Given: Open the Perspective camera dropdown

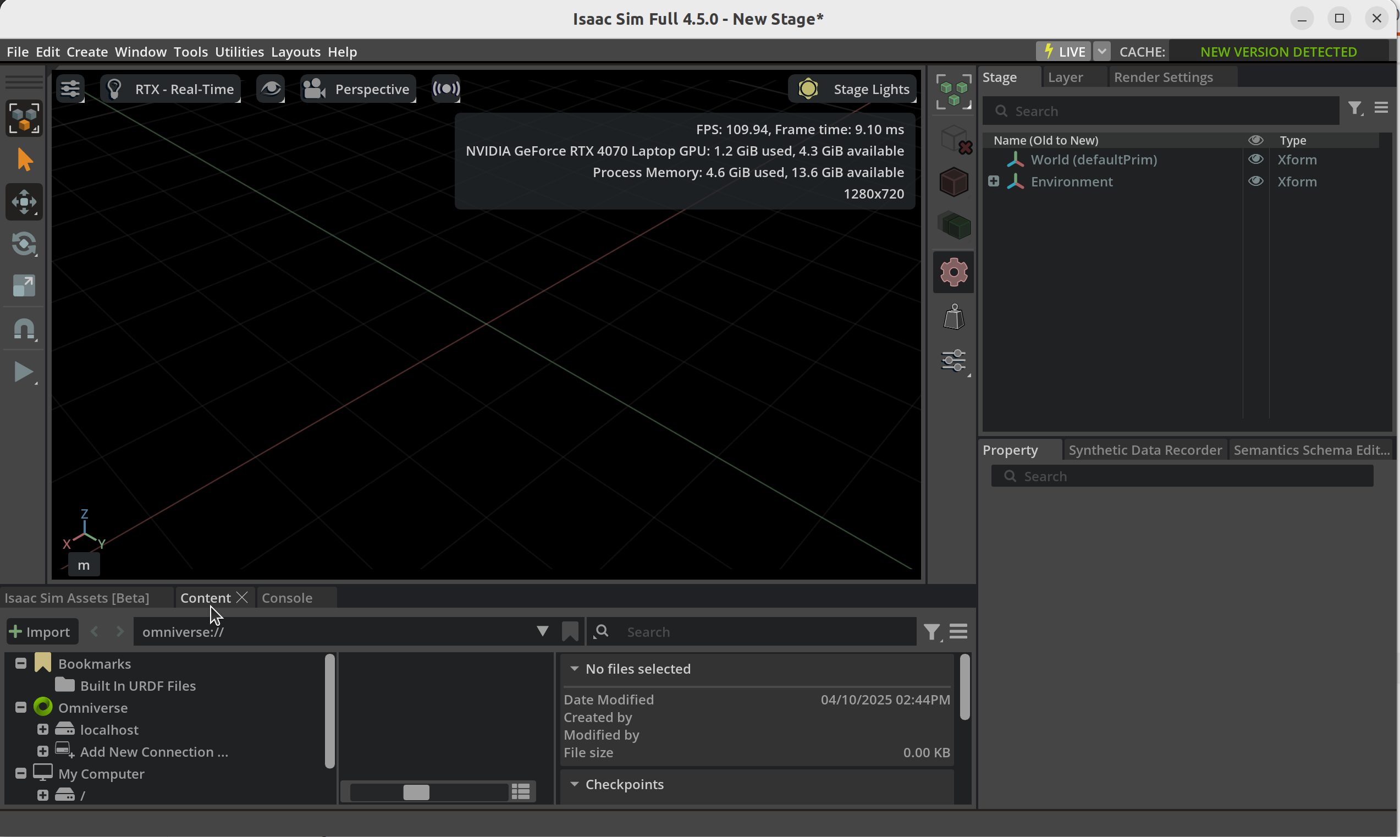Looking at the screenshot, I should click(358, 89).
